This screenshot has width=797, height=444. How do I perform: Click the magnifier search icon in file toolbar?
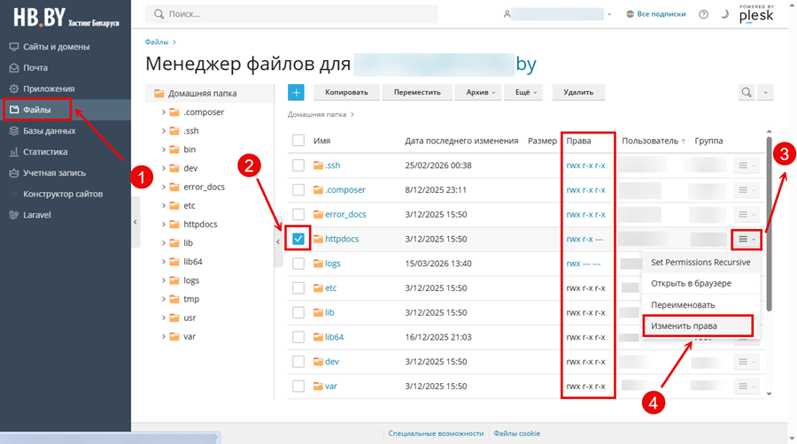(747, 92)
